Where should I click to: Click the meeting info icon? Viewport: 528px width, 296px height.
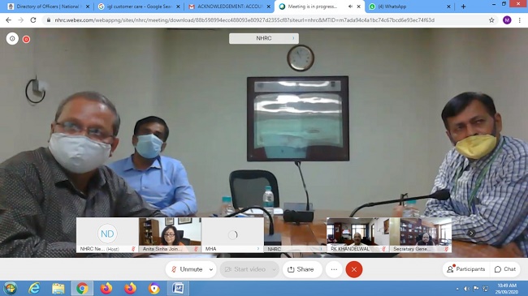12,39
